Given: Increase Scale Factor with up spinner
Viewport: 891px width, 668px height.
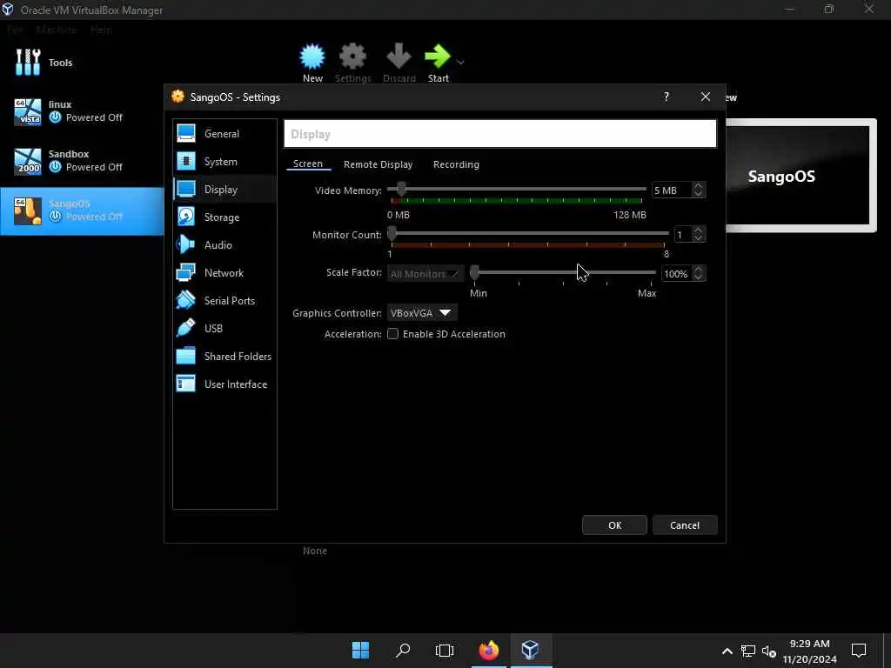Looking at the screenshot, I should [x=699, y=270].
